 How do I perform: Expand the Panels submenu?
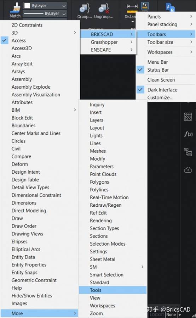point(166,17)
